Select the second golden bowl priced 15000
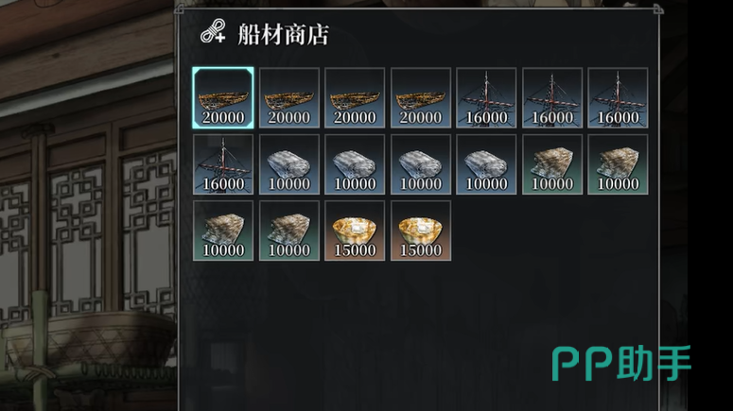 pos(421,231)
